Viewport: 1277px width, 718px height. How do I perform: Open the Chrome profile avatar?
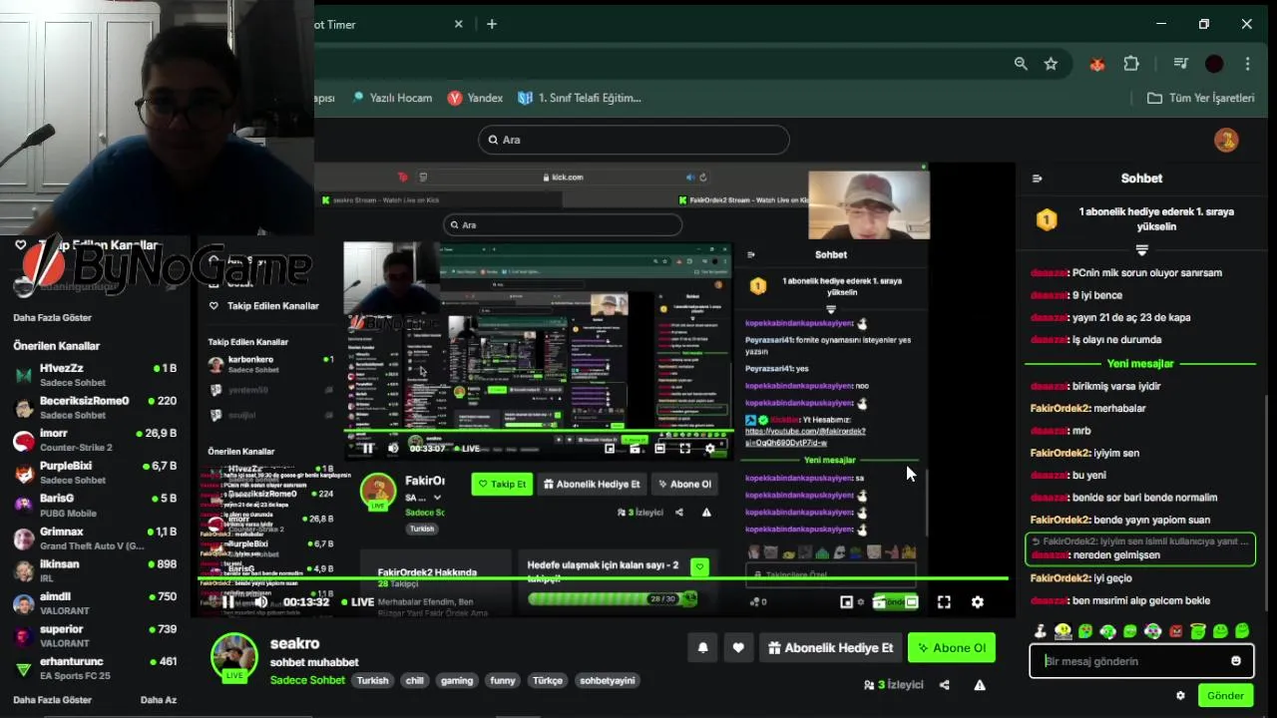(x=1214, y=64)
